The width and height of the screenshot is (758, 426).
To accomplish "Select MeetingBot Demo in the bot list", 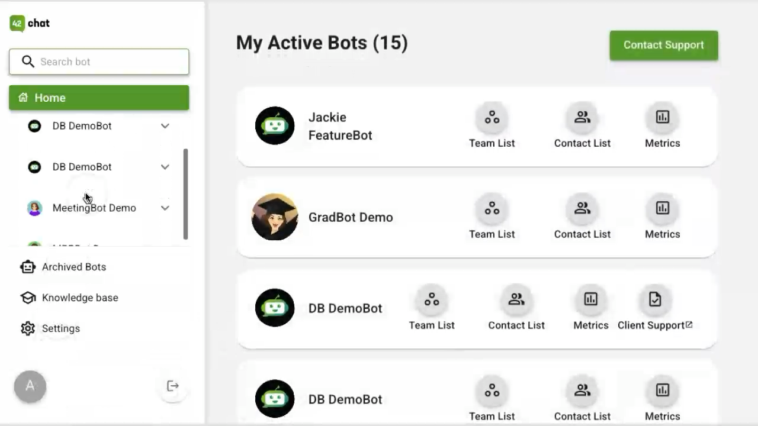I will [x=94, y=208].
